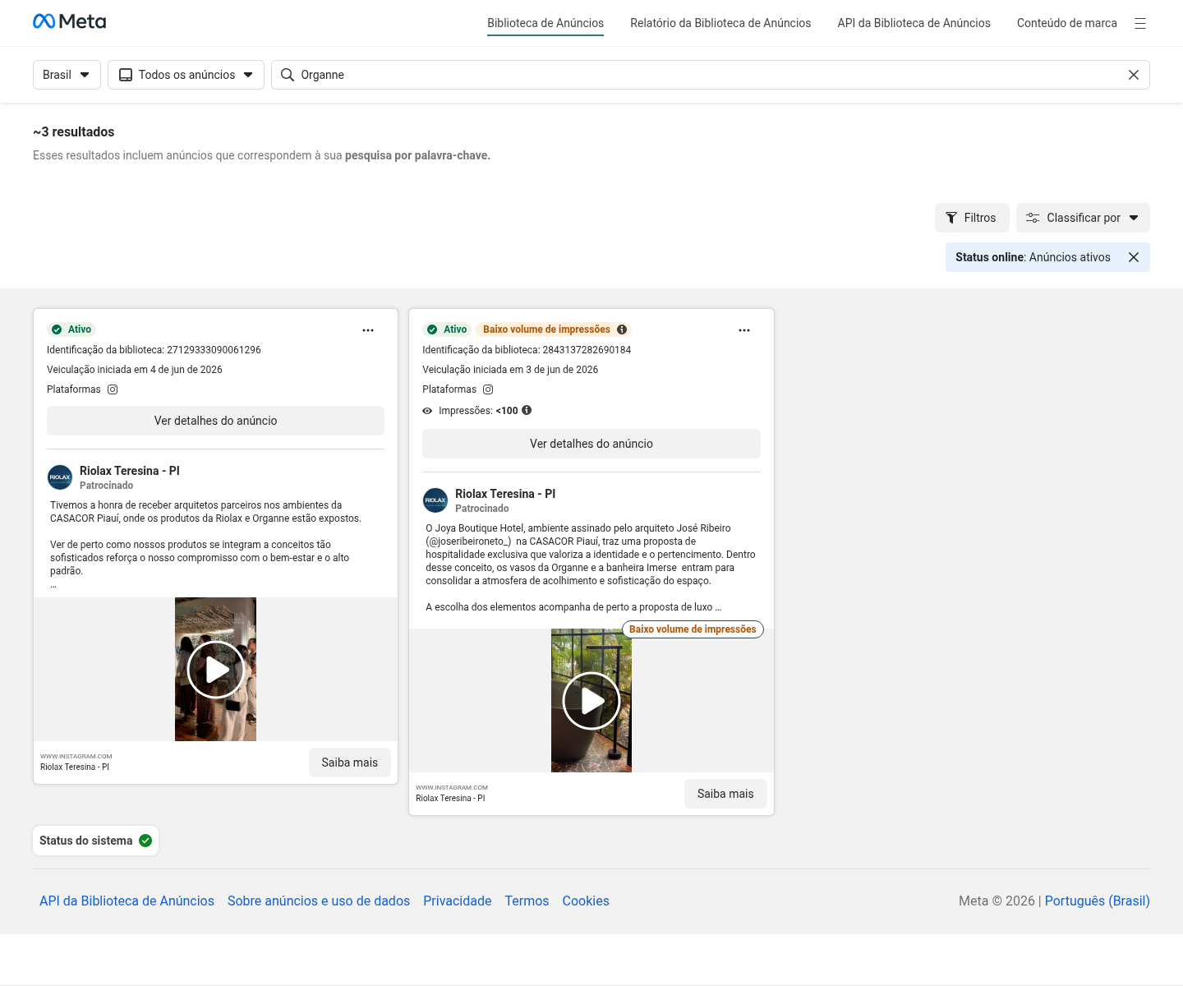
Task: Play the first ad video
Action: click(215, 670)
